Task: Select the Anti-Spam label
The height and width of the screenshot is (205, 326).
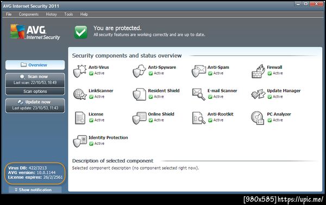Action: [x=218, y=67]
